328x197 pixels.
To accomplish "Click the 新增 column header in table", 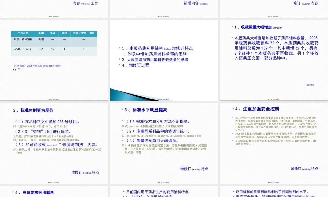I will [40, 33].
